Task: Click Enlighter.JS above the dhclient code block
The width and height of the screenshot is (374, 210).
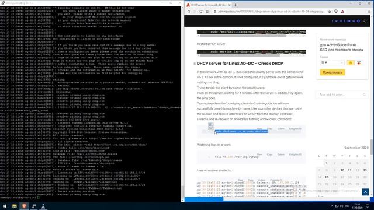Action: [295, 129]
